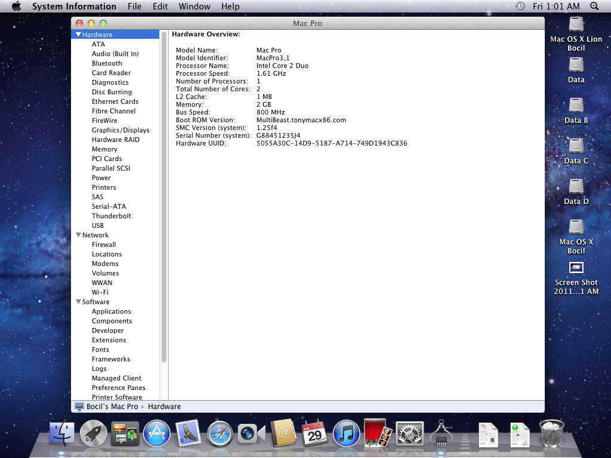Open the App Store dock icon

[x=157, y=434]
